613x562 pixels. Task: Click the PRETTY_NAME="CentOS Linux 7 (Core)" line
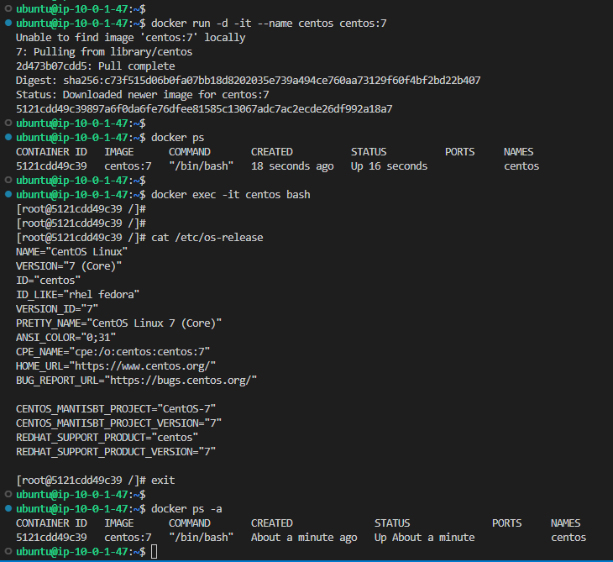(119, 323)
